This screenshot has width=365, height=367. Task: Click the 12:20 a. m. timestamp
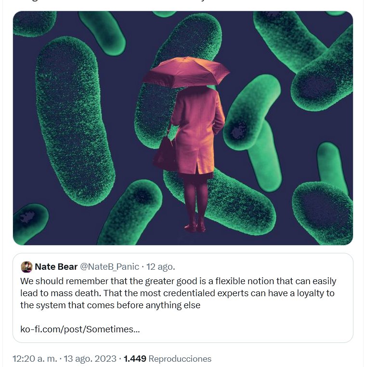tap(34, 359)
